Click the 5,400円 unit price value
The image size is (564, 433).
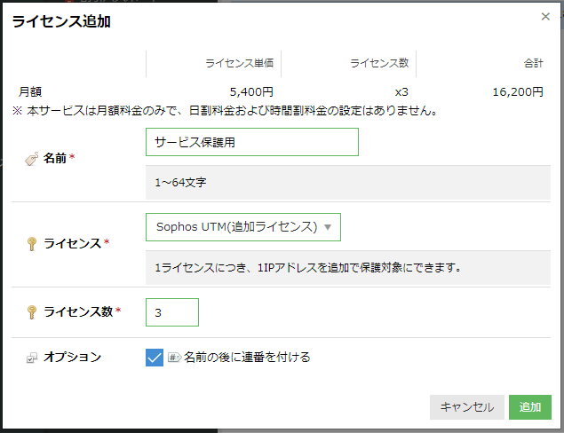251,91
